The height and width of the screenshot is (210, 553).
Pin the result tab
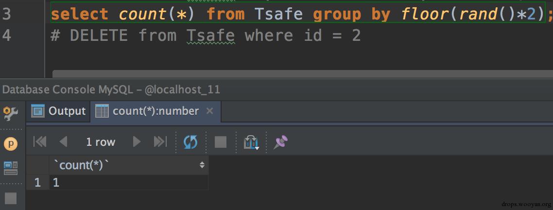(x=281, y=142)
